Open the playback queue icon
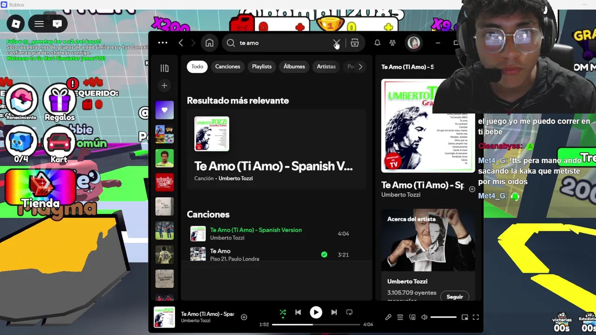The height and width of the screenshot is (335, 596). coord(400,317)
